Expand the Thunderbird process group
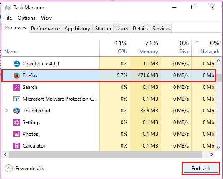This screenshot has width=223, height=179. (x=7, y=111)
